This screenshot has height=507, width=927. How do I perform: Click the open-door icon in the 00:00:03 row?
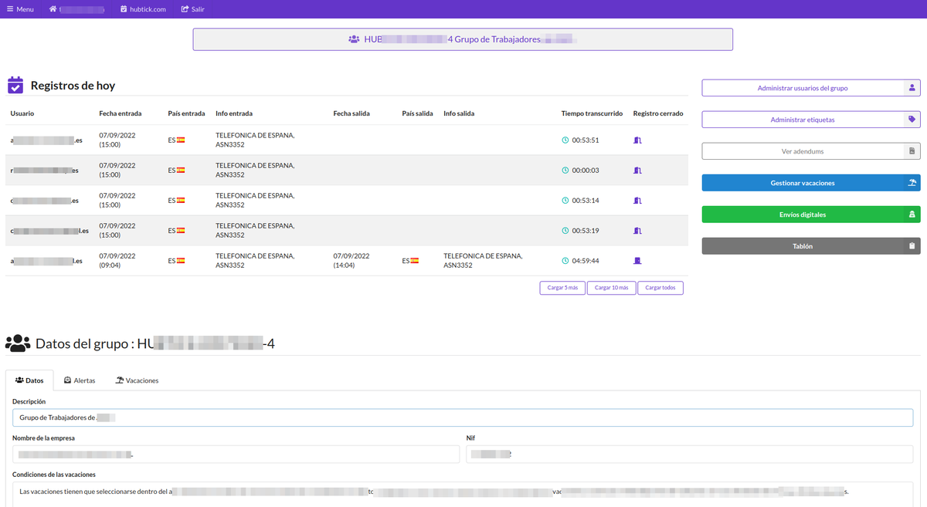637,171
